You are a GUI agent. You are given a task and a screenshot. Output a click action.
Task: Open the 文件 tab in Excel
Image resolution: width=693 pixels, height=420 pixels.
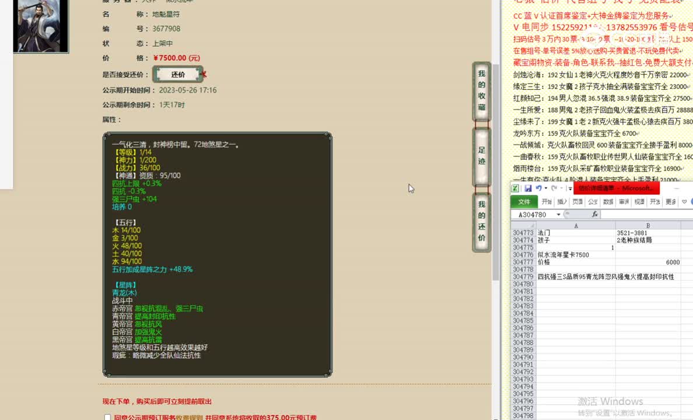click(x=524, y=202)
